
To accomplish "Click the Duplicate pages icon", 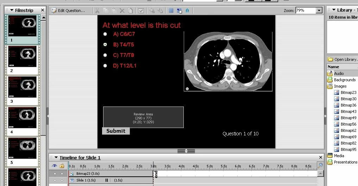I will [x=130, y=11].
